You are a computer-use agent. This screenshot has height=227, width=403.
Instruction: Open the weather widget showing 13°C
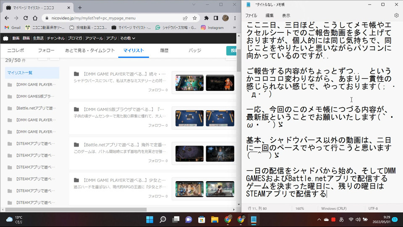pos(15,219)
